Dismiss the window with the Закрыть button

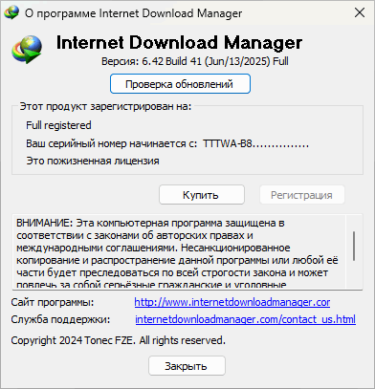pyautogui.click(x=187, y=366)
